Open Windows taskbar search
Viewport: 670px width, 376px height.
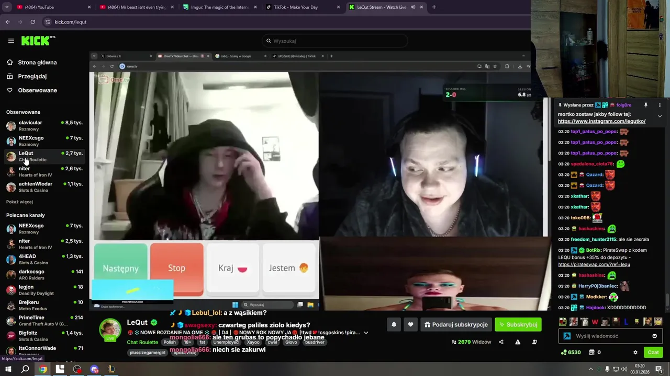(x=25, y=369)
